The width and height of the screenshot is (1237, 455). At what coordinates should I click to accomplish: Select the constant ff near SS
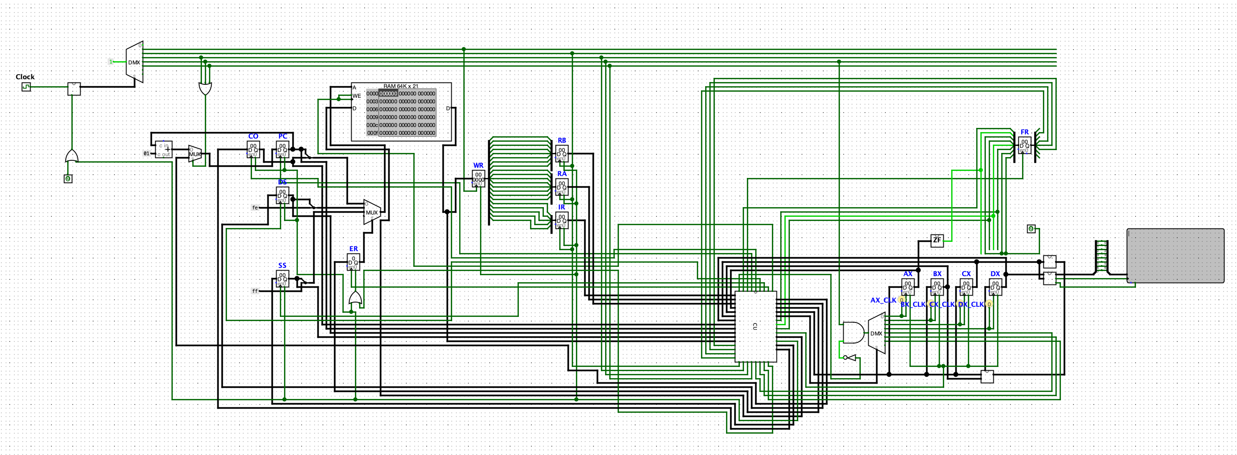(x=255, y=291)
